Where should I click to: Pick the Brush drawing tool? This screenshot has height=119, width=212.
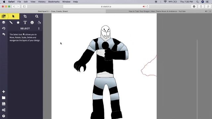pyautogui.click(x=11, y=22)
